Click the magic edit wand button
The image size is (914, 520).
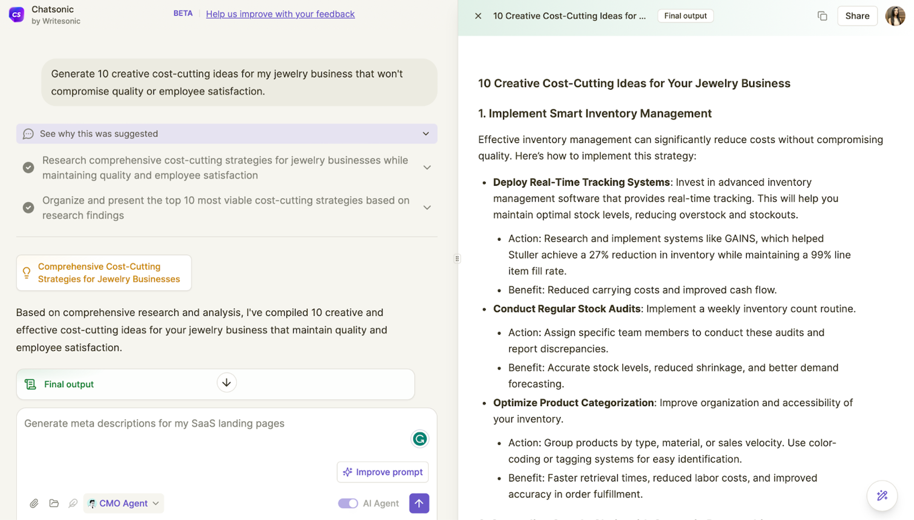click(x=882, y=496)
